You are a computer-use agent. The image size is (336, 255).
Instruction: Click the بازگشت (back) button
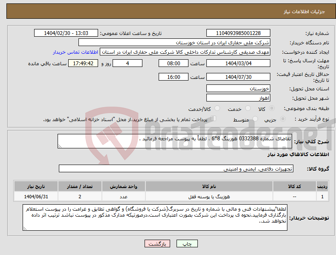point(157,243)
